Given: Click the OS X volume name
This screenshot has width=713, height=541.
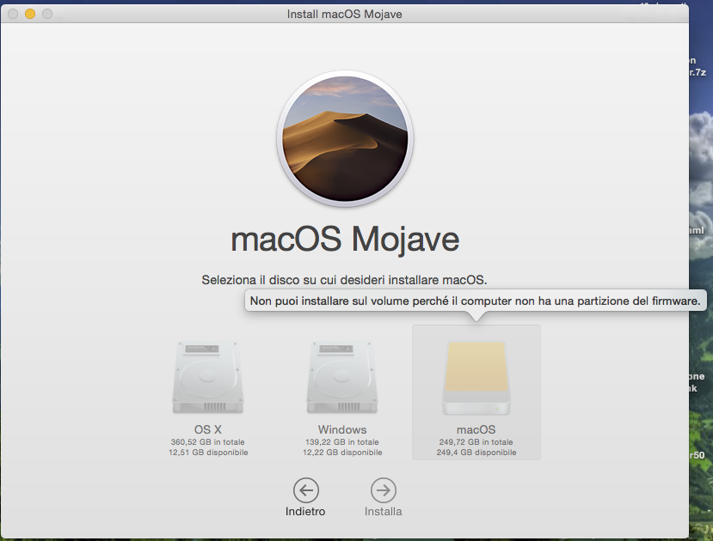Looking at the screenshot, I should click(x=208, y=429).
